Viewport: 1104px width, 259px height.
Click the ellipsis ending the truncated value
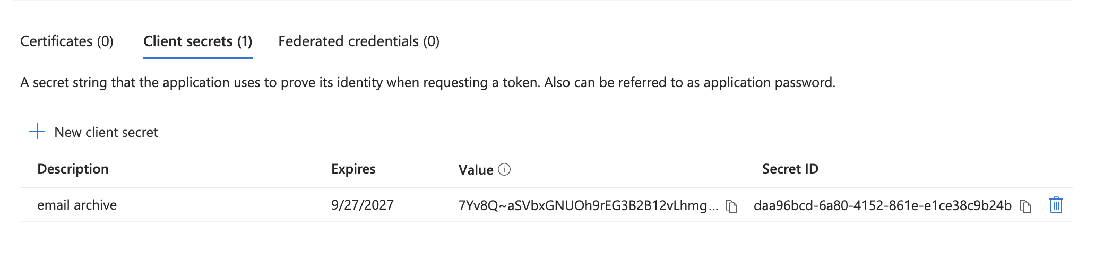[713, 208]
